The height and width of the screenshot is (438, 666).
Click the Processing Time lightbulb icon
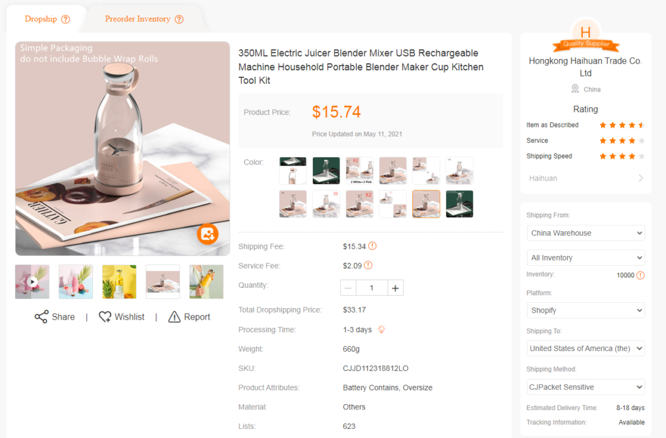[x=381, y=329]
